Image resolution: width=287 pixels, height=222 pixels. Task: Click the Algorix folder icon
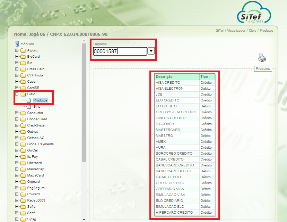click(x=23, y=50)
